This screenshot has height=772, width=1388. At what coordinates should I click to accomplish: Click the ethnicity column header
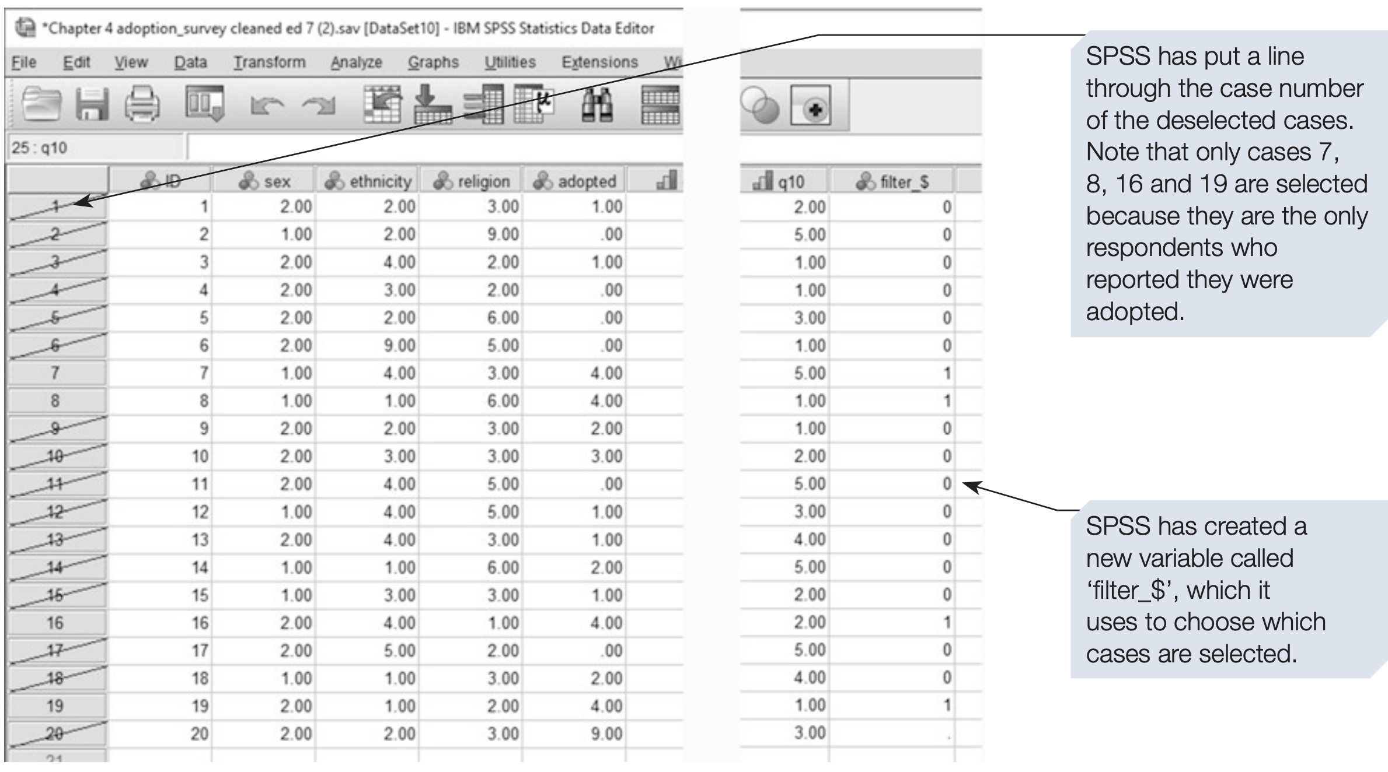(368, 181)
